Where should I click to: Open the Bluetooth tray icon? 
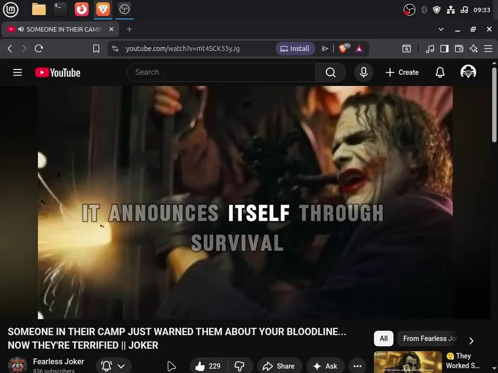424,10
